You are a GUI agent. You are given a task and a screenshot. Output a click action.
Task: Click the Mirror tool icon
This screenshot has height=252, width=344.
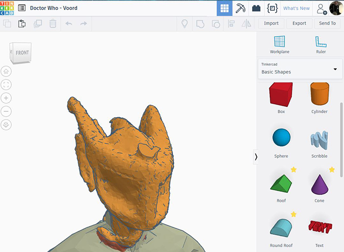click(x=246, y=24)
